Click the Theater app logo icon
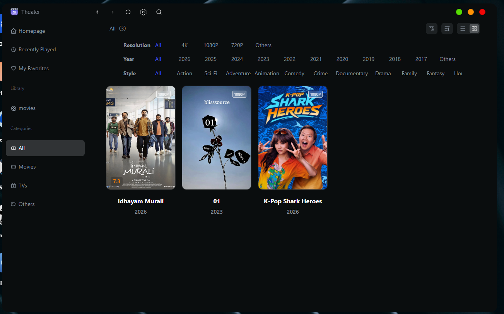This screenshot has width=504, height=314. point(14,12)
